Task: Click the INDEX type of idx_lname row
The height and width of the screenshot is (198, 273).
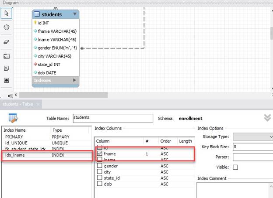Action: click(58, 155)
